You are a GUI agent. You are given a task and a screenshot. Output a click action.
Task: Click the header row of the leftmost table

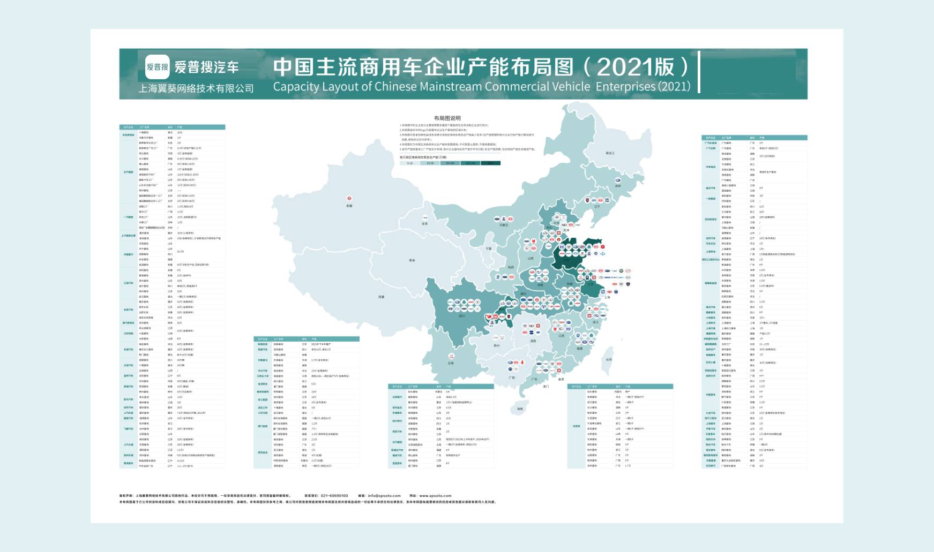click(x=172, y=127)
